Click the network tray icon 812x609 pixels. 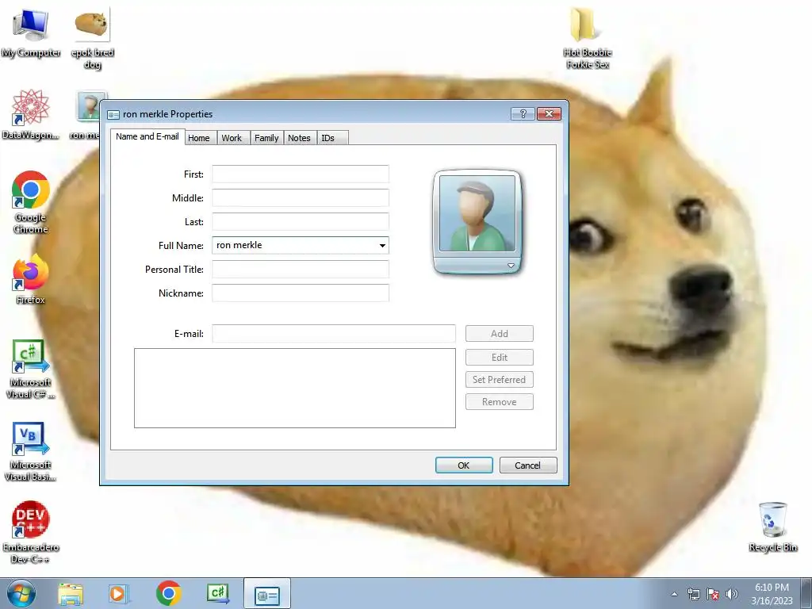coord(693,594)
